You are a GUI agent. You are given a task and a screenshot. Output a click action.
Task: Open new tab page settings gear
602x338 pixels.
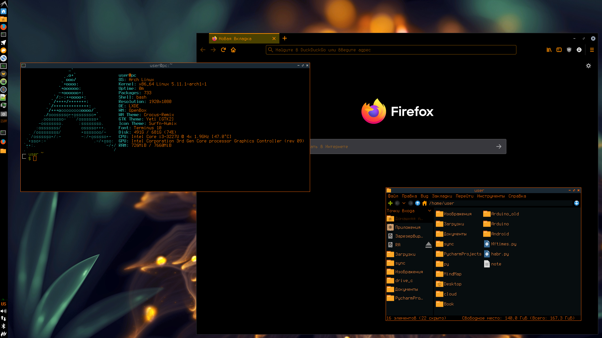pyautogui.click(x=589, y=66)
